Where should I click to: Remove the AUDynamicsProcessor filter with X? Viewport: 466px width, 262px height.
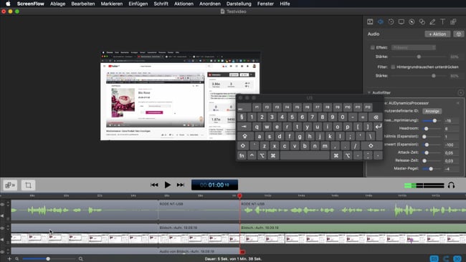pyautogui.click(x=458, y=103)
